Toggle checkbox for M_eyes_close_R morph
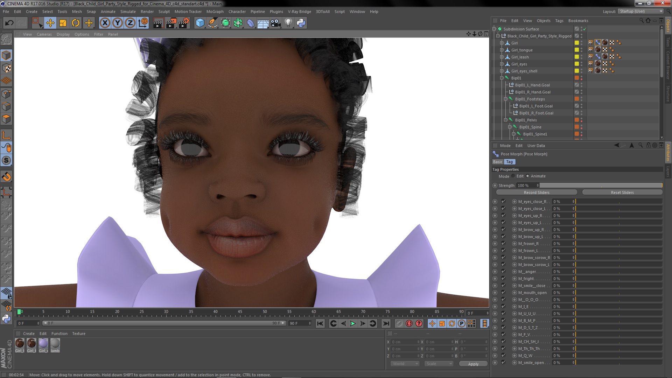This screenshot has height=378, width=672. pos(503,201)
